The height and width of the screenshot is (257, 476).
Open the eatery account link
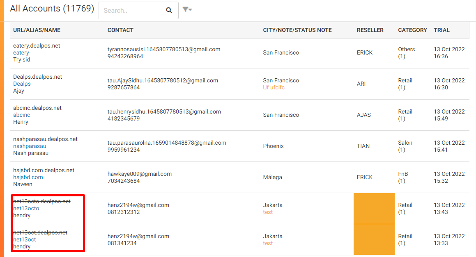(21, 53)
